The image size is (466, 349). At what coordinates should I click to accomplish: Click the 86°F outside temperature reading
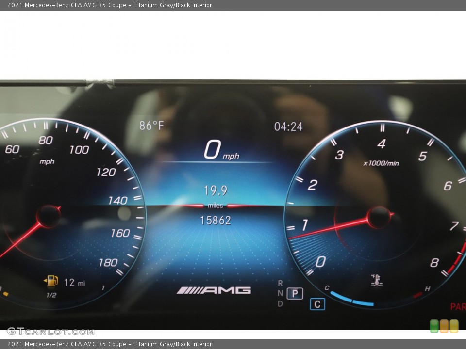click(x=151, y=126)
